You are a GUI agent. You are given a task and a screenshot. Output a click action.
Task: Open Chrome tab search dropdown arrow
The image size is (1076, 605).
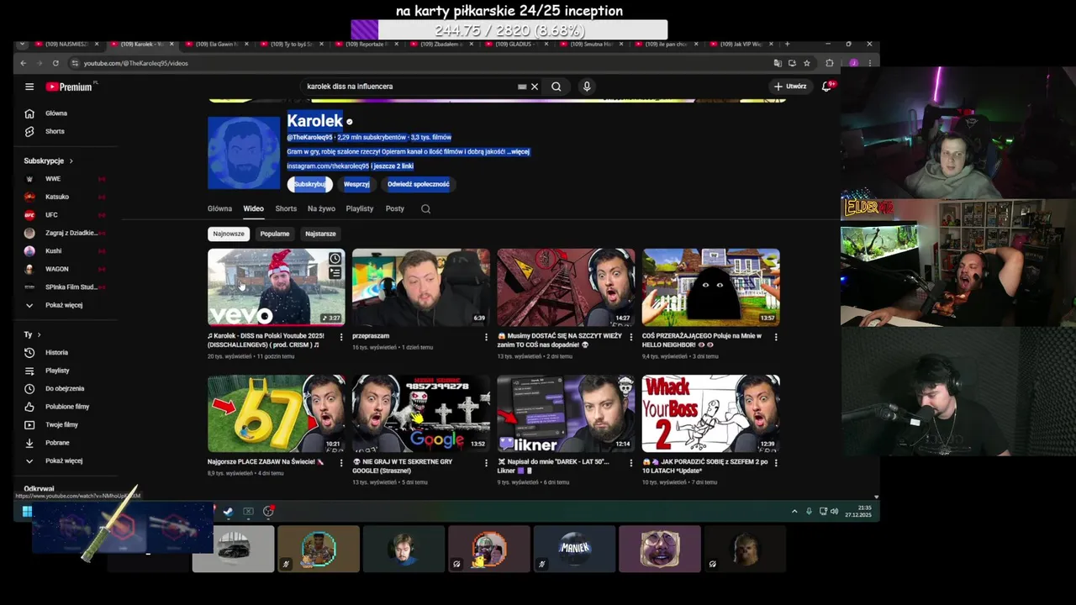point(23,44)
